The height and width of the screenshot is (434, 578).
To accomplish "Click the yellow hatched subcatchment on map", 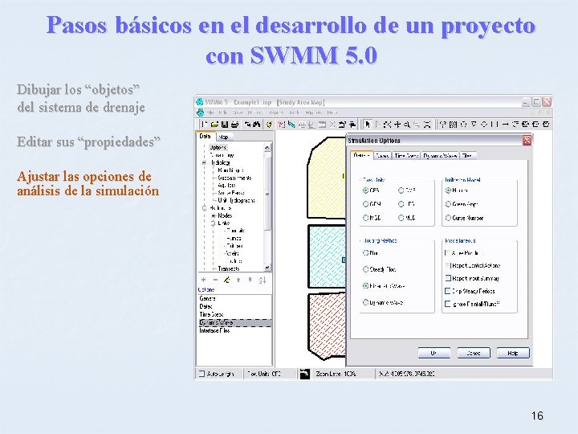I will (x=326, y=179).
